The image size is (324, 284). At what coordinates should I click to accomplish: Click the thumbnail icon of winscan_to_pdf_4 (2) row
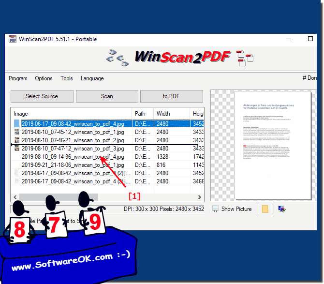[17, 173]
